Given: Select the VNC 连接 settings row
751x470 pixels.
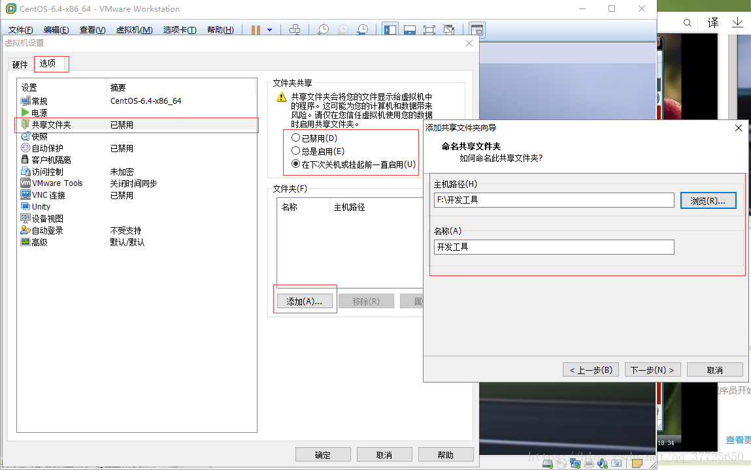Looking at the screenshot, I should coord(137,195).
